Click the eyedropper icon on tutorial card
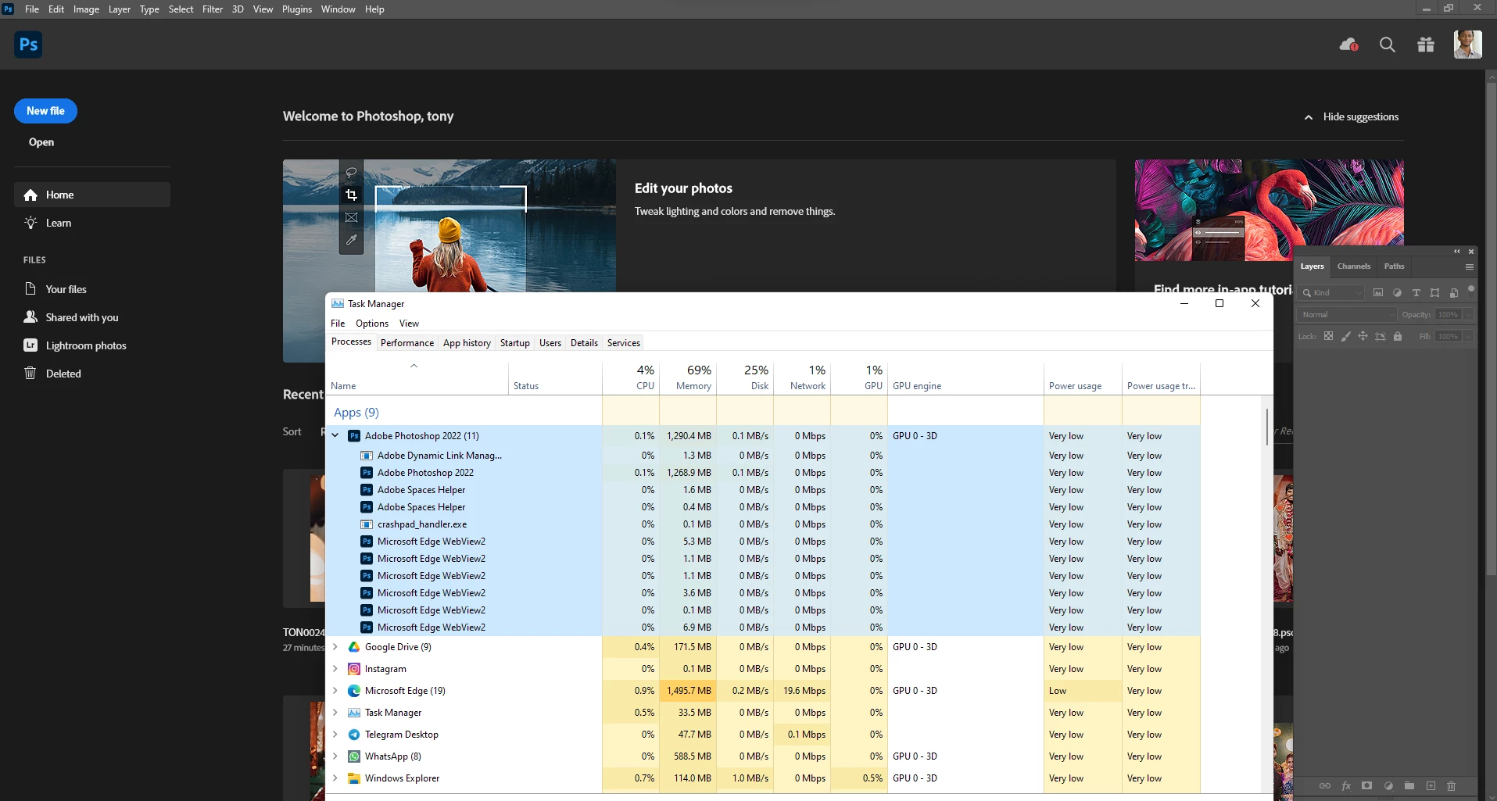Screen dimensions: 1497x801 tap(351, 240)
